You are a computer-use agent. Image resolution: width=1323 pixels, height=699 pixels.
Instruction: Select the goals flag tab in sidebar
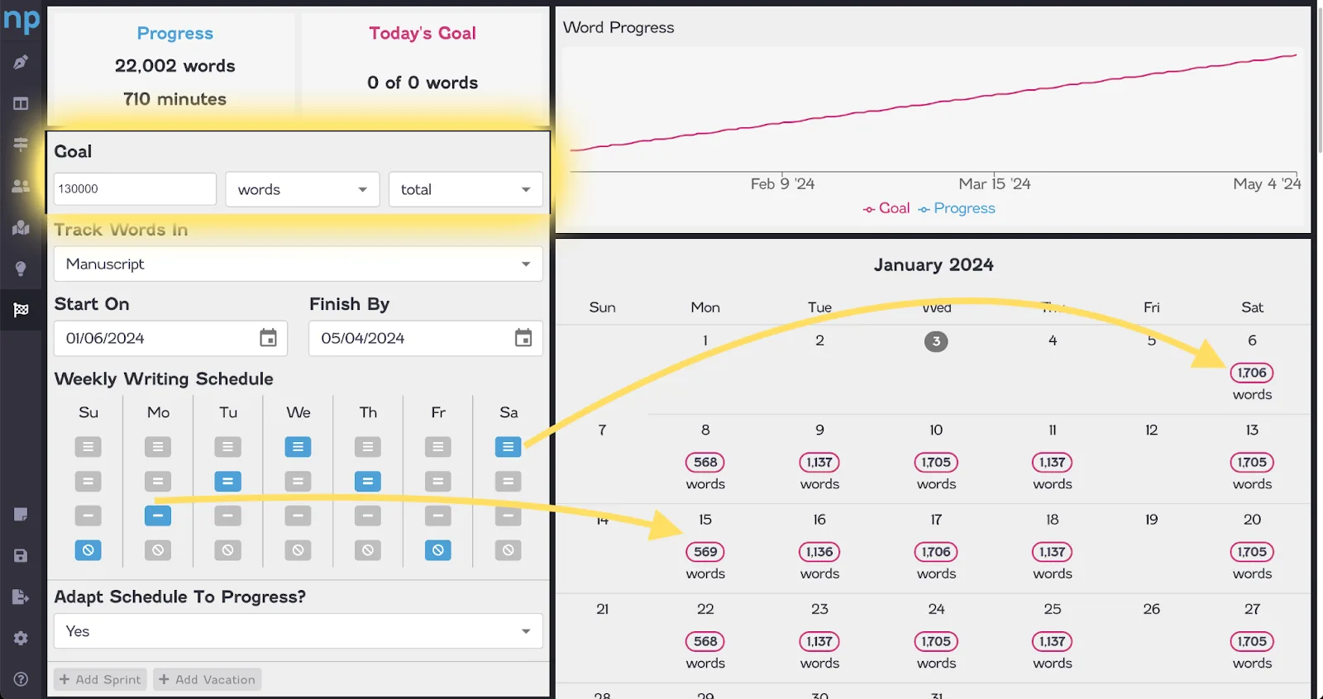(x=21, y=310)
